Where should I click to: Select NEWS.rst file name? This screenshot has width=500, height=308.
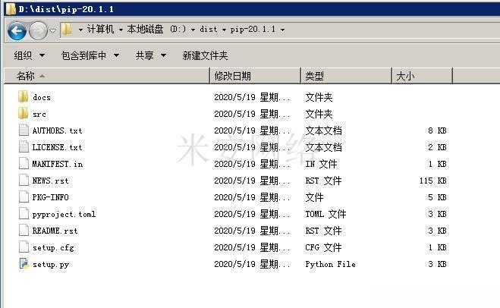[50, 181]
